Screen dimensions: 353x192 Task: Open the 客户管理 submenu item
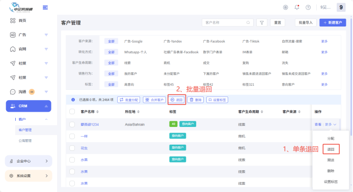tap(25, 130)
